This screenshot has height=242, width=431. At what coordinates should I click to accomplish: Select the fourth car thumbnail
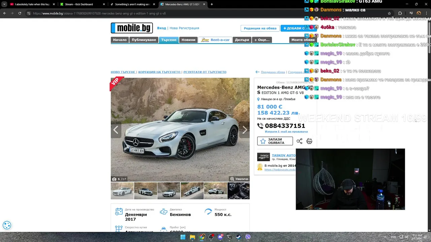pyautogui.click(x=192, y=191)
